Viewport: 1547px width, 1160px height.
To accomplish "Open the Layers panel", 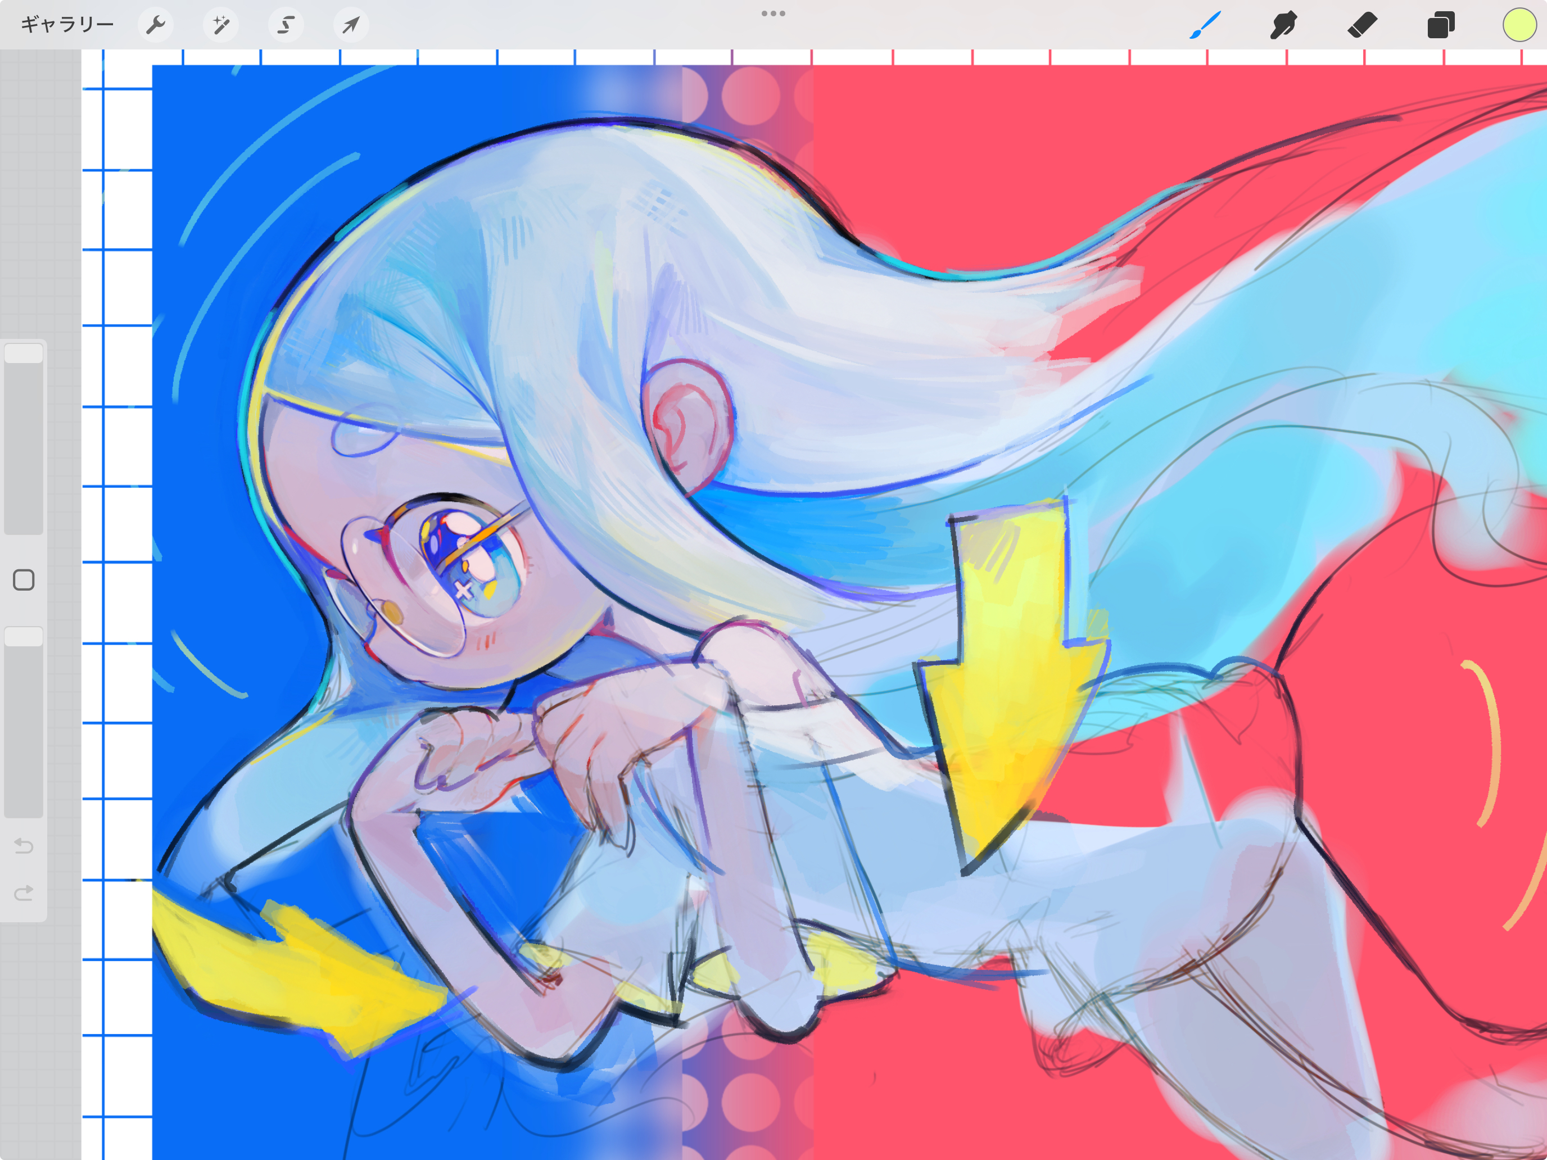I will tap(1441, 25).
